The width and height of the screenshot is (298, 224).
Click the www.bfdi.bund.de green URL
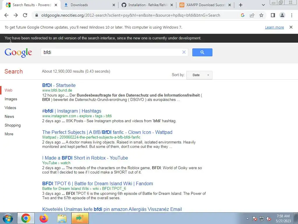[x=57, y=90]
